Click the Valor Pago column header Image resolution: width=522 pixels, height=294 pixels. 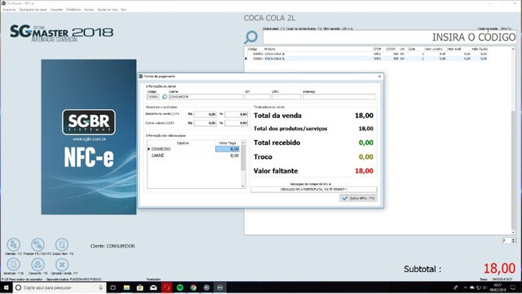point(228,143)
